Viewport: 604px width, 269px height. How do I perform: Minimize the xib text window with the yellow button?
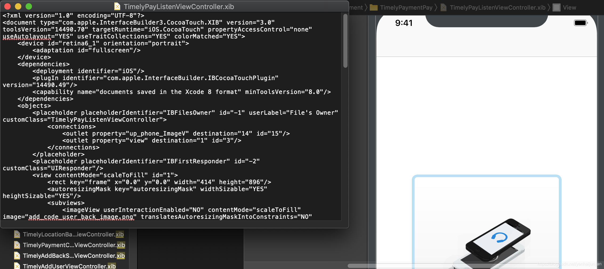(18, 6)
